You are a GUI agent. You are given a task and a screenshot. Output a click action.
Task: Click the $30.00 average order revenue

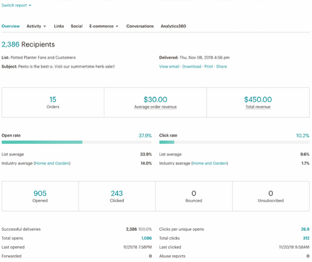pyautogui.click(x=155, y=99)
